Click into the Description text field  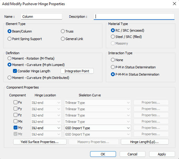click(134, 17)
